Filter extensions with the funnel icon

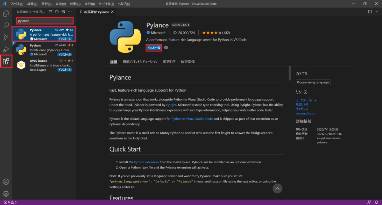(x=50, y=12)
